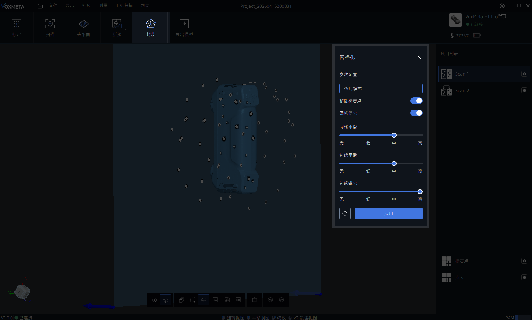Open the 标定 calibration step
Image resolution: width=532 pixels, height=320 pixels.
pos(17,28)
